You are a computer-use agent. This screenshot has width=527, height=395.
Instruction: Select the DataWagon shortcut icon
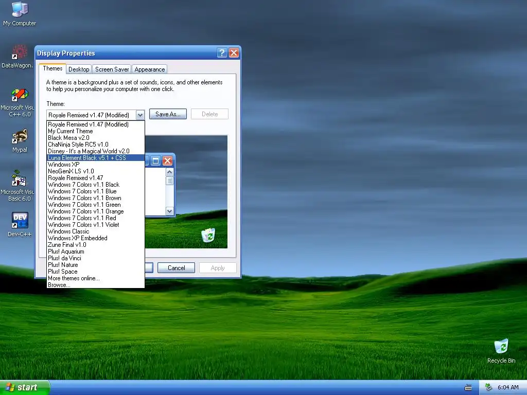17,57
